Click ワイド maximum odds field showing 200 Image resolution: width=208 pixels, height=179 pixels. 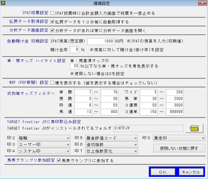(175, 92)
